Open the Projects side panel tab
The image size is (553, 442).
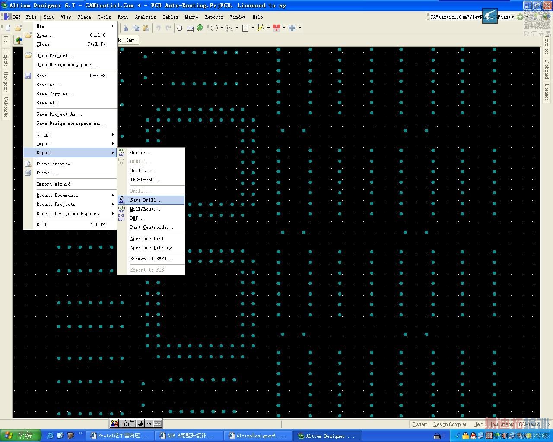6,58
